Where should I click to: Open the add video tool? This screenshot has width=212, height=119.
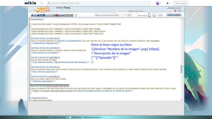pos(72,15)
